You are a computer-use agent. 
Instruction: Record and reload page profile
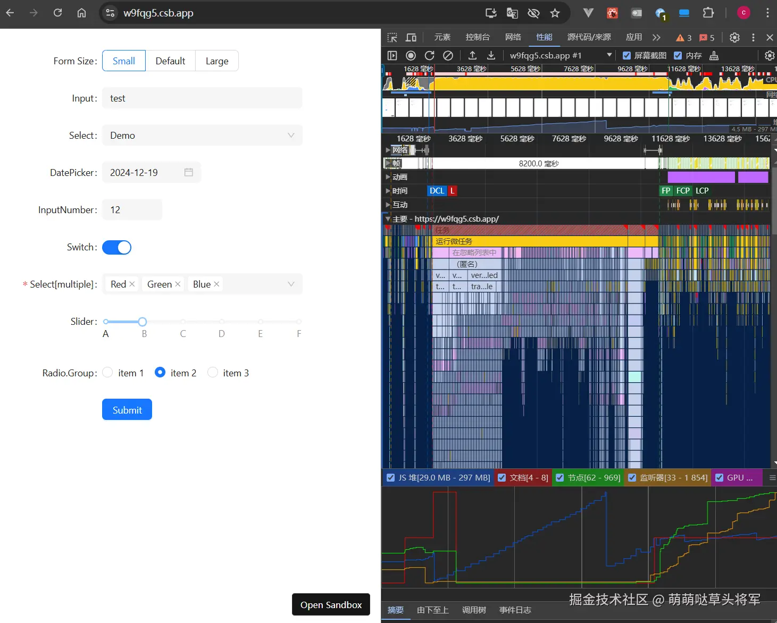tap(430, 55)
